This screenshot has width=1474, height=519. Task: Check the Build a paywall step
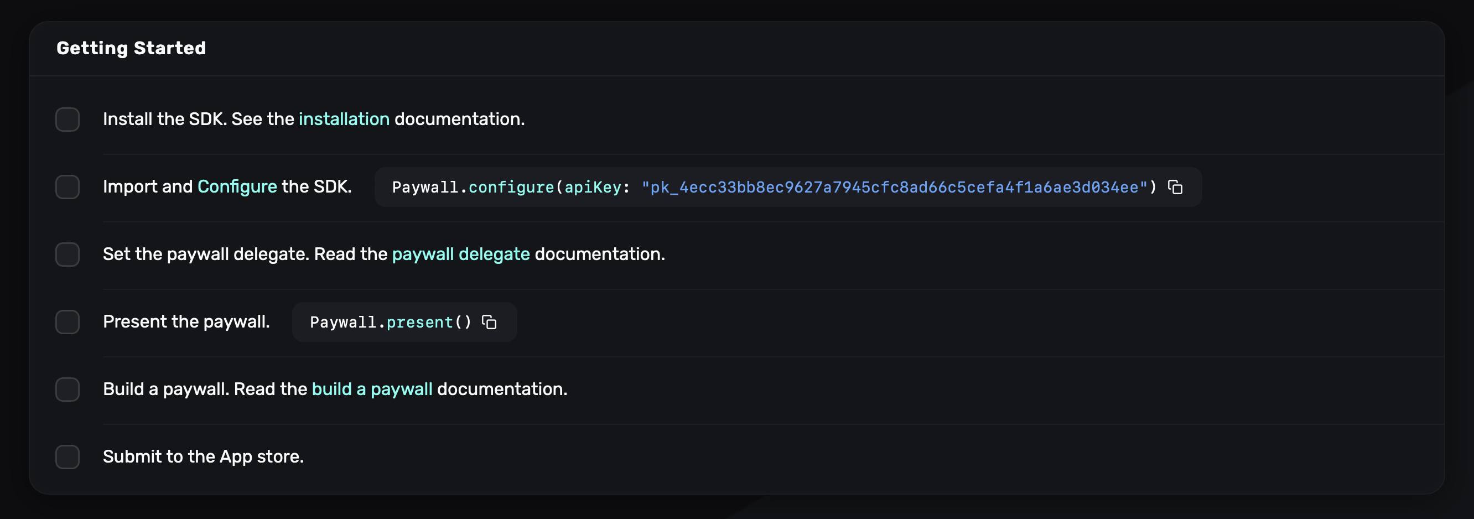[68, 390]
